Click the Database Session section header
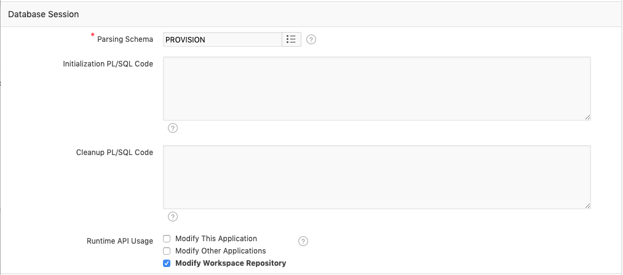This screenshot has height=275, width=623. pos(43,14)
